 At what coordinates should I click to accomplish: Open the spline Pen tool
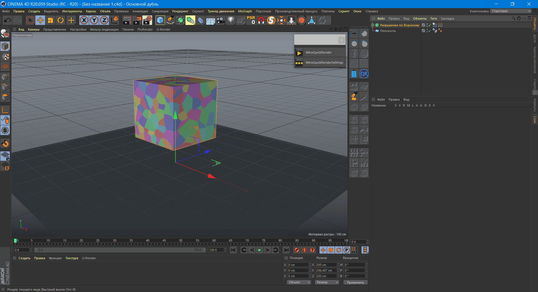click(170, 20)
